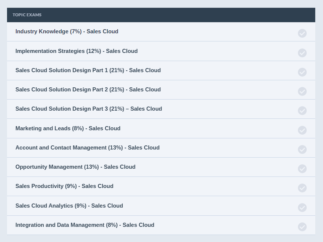Select Opportunity Management (13%) topic exam
This screenshot has height=242, width=323.
75,167
